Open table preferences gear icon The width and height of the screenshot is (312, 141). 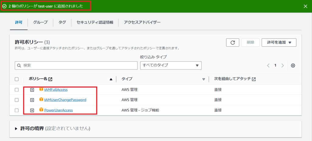(x=293, y=65)
